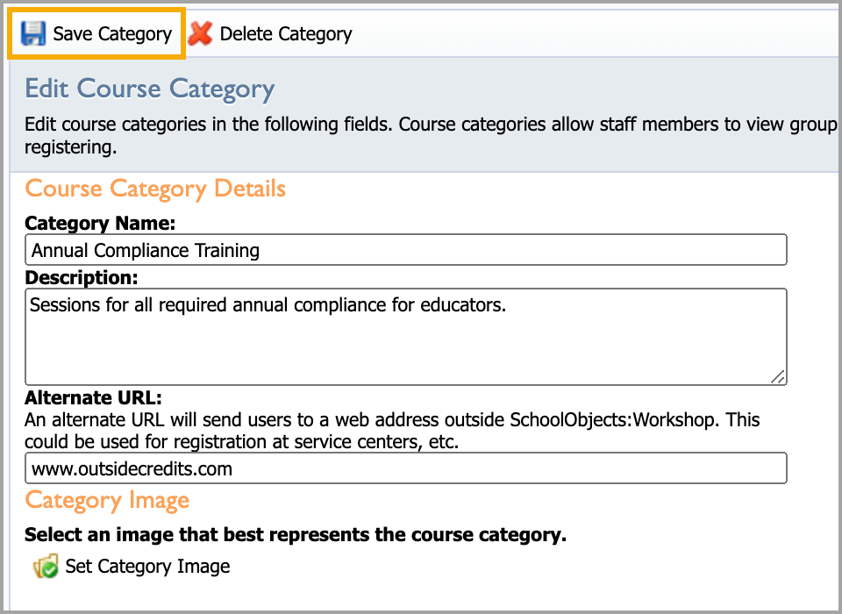Click the Category Image section heading
This screenshot has height=614, width=842.
point(107,501)
